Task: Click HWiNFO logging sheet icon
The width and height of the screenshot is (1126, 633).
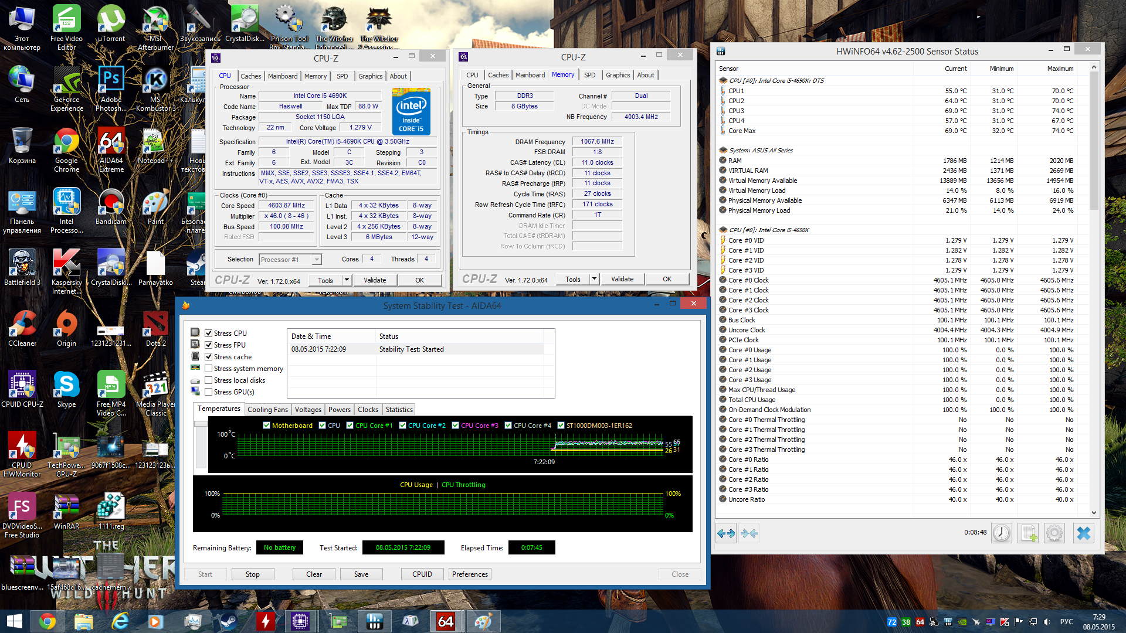Action: click(x=1028, y=533)
